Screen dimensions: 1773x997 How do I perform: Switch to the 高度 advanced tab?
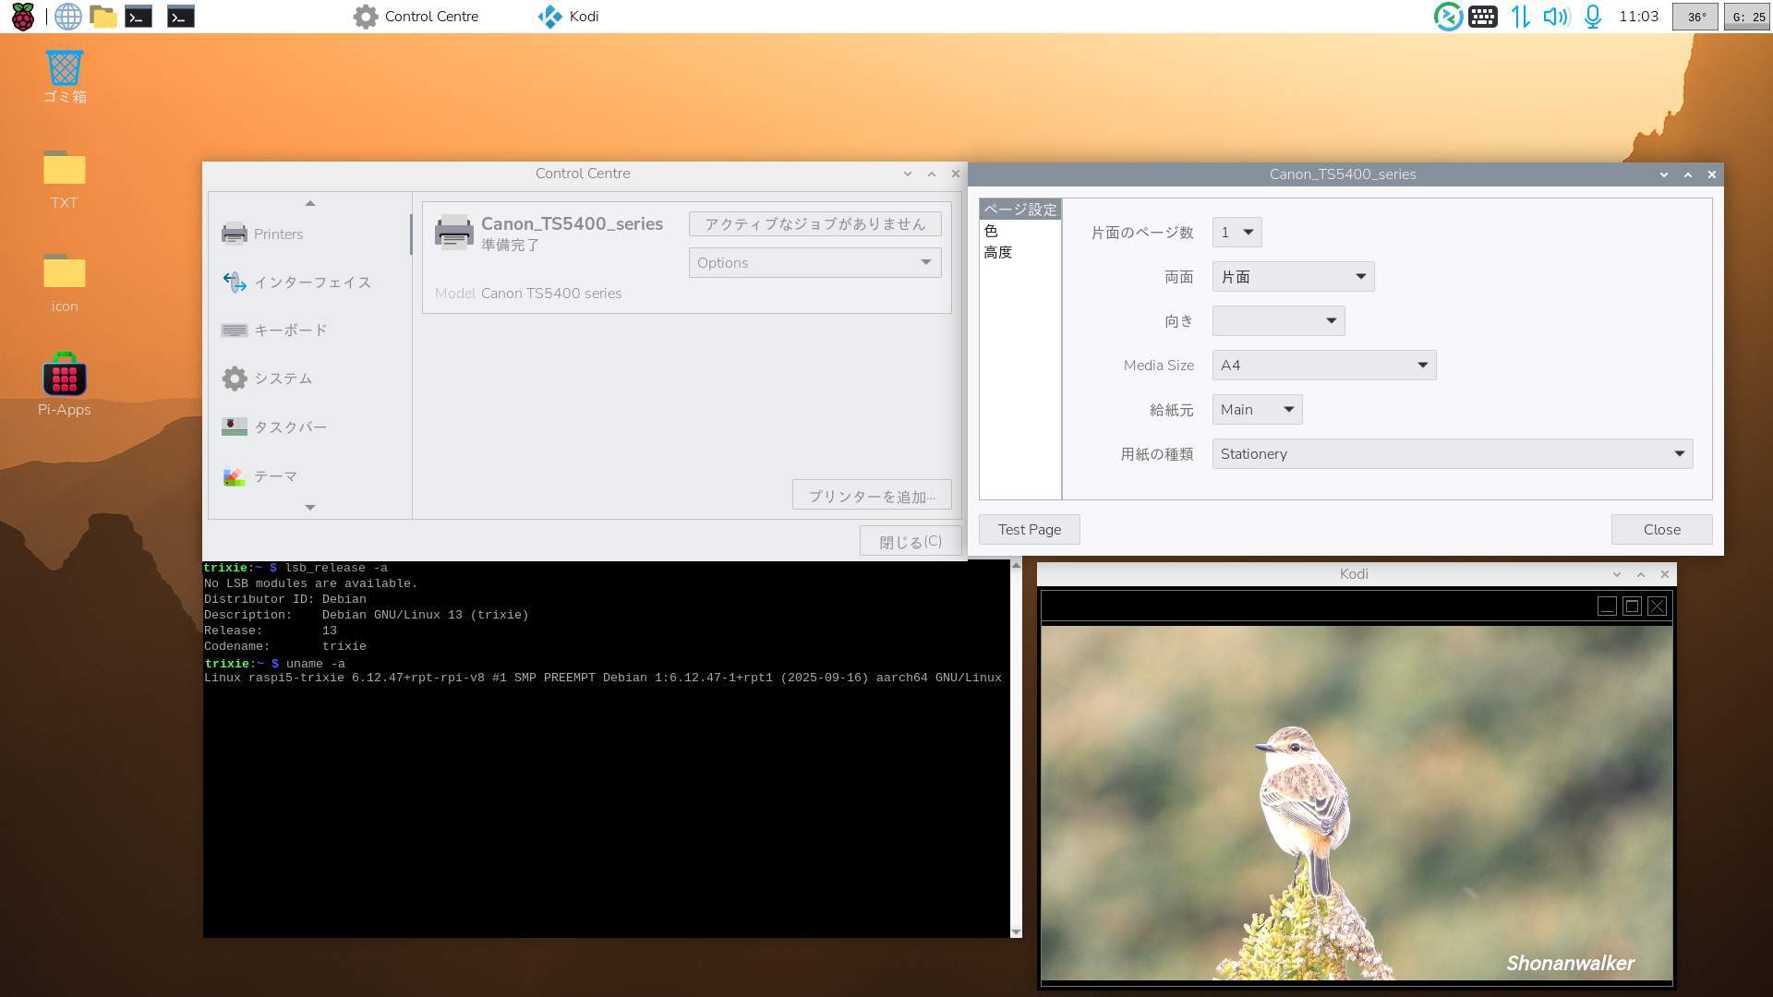coord(997,252)
